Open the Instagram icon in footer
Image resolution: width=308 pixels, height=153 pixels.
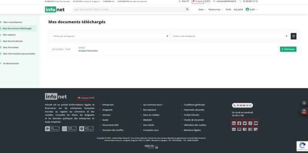250,123
